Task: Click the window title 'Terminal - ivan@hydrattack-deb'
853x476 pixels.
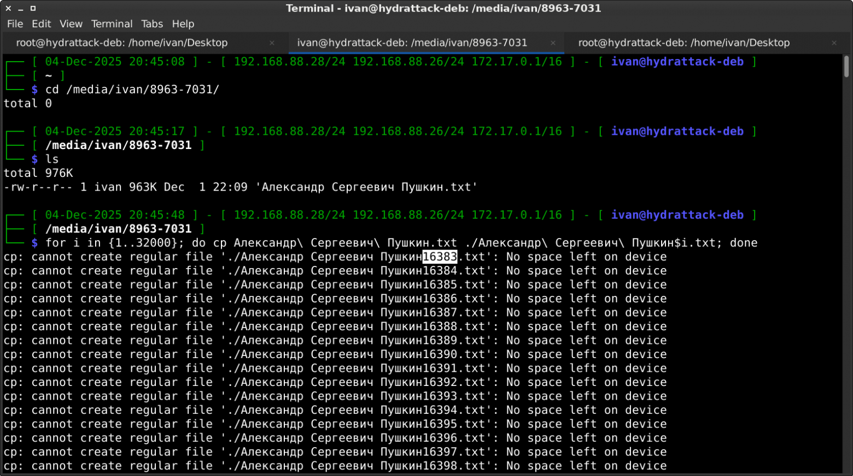Action: pyautogui.click(x=443, y=8)
